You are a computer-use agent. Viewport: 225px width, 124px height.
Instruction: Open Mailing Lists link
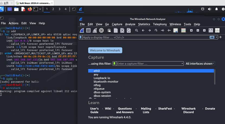pos(146,110)
